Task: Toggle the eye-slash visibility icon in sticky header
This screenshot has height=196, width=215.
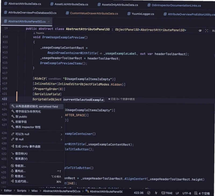Action: point(200,31)
